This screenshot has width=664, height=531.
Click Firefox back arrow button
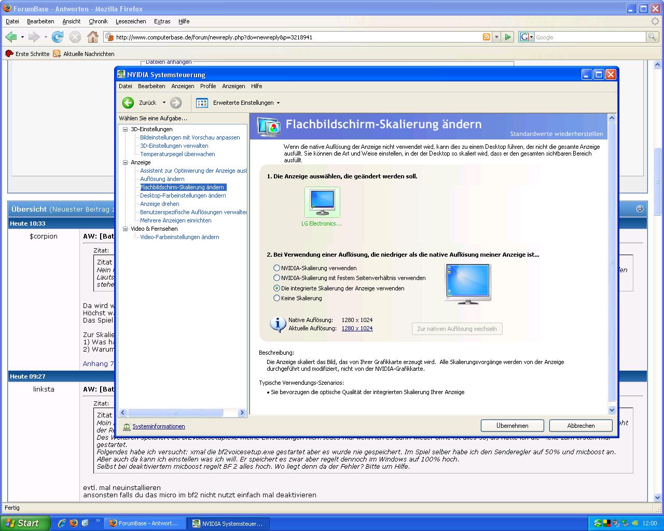[x=11, y=37]
